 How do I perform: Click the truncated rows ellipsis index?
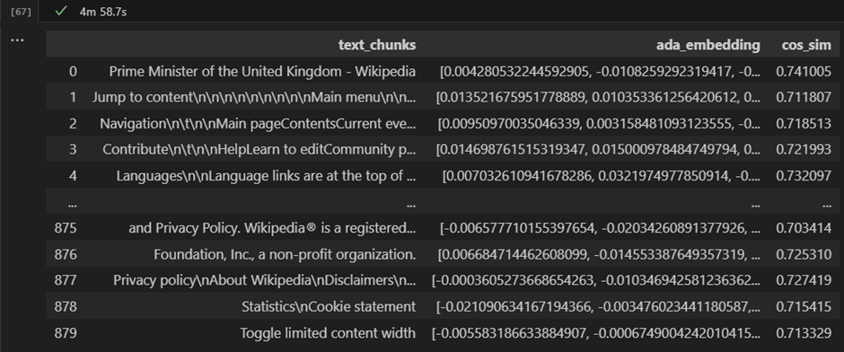73,204
